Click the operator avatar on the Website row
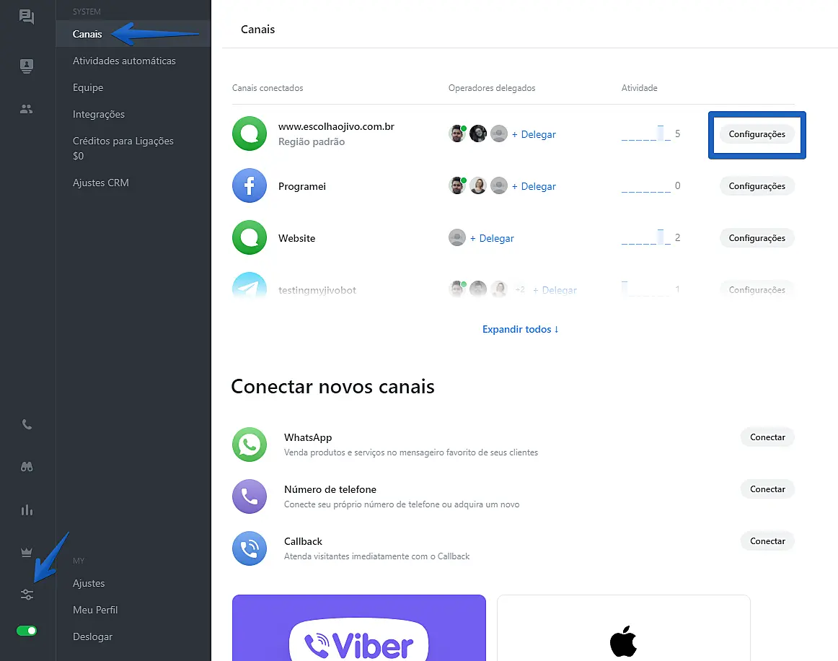Viewport: 838px width, 661px height. (457, 237)
